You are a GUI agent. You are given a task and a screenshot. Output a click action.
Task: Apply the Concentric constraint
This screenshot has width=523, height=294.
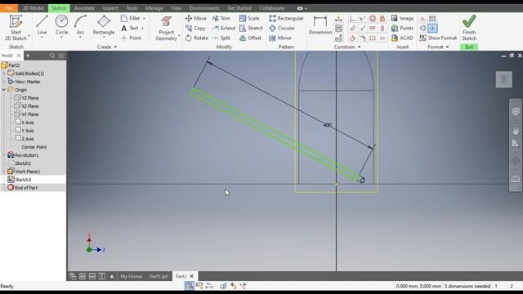coord(373,18)
